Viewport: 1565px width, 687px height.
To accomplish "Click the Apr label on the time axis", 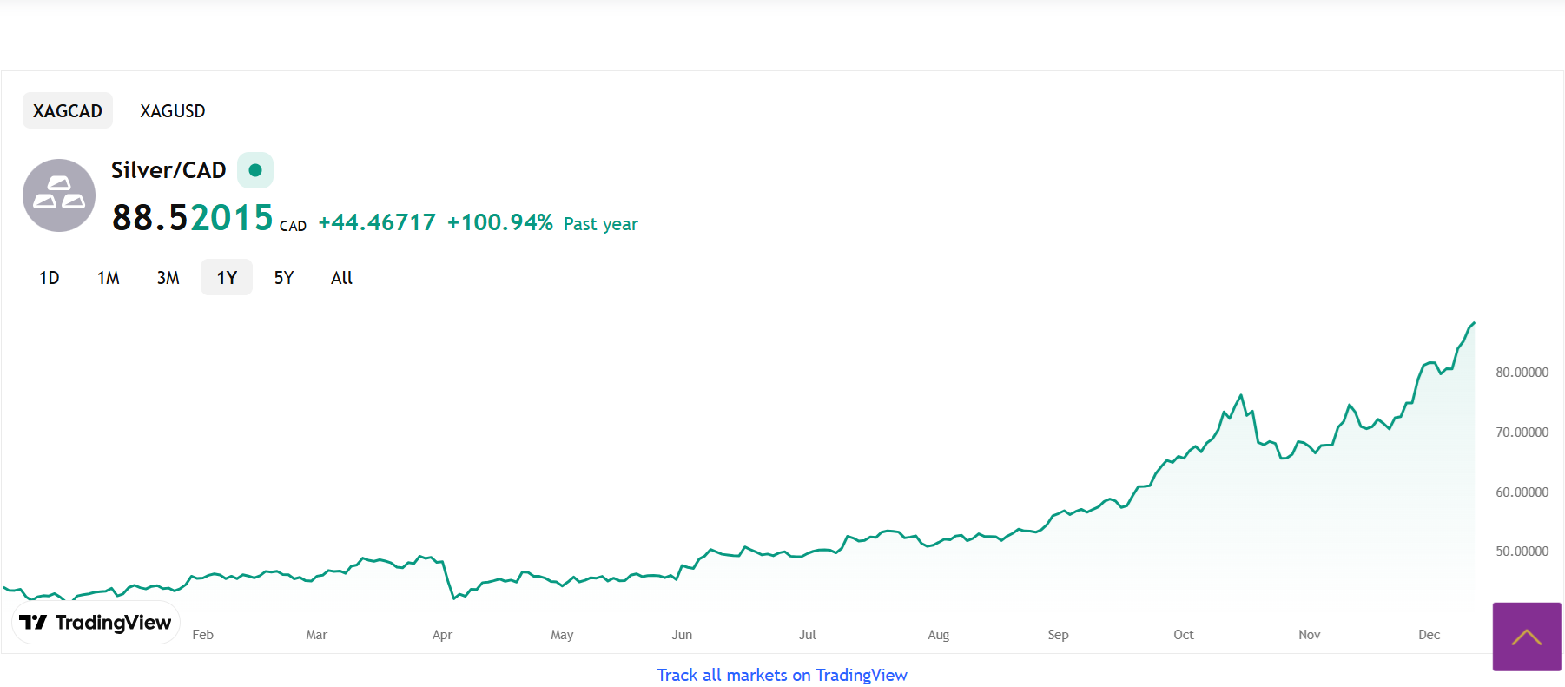I will click(442, 635).
